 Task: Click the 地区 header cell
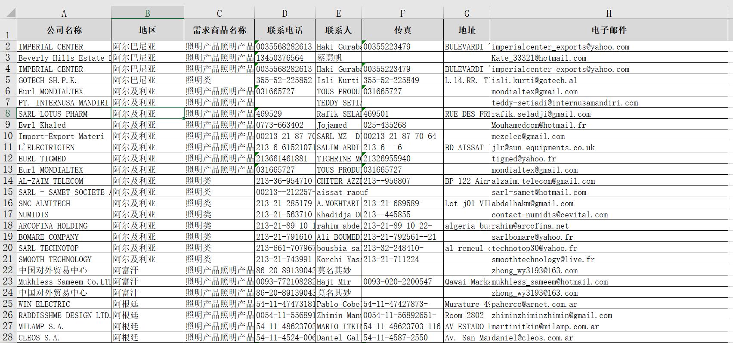(x=148, y=30)
